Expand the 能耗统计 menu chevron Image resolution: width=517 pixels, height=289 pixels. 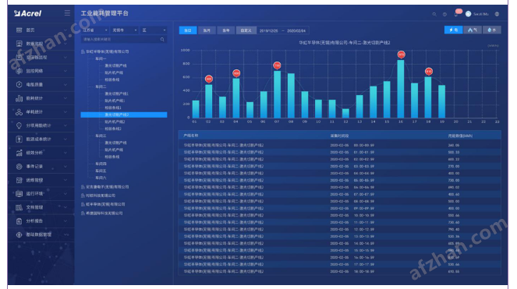[x=66, y=98]
